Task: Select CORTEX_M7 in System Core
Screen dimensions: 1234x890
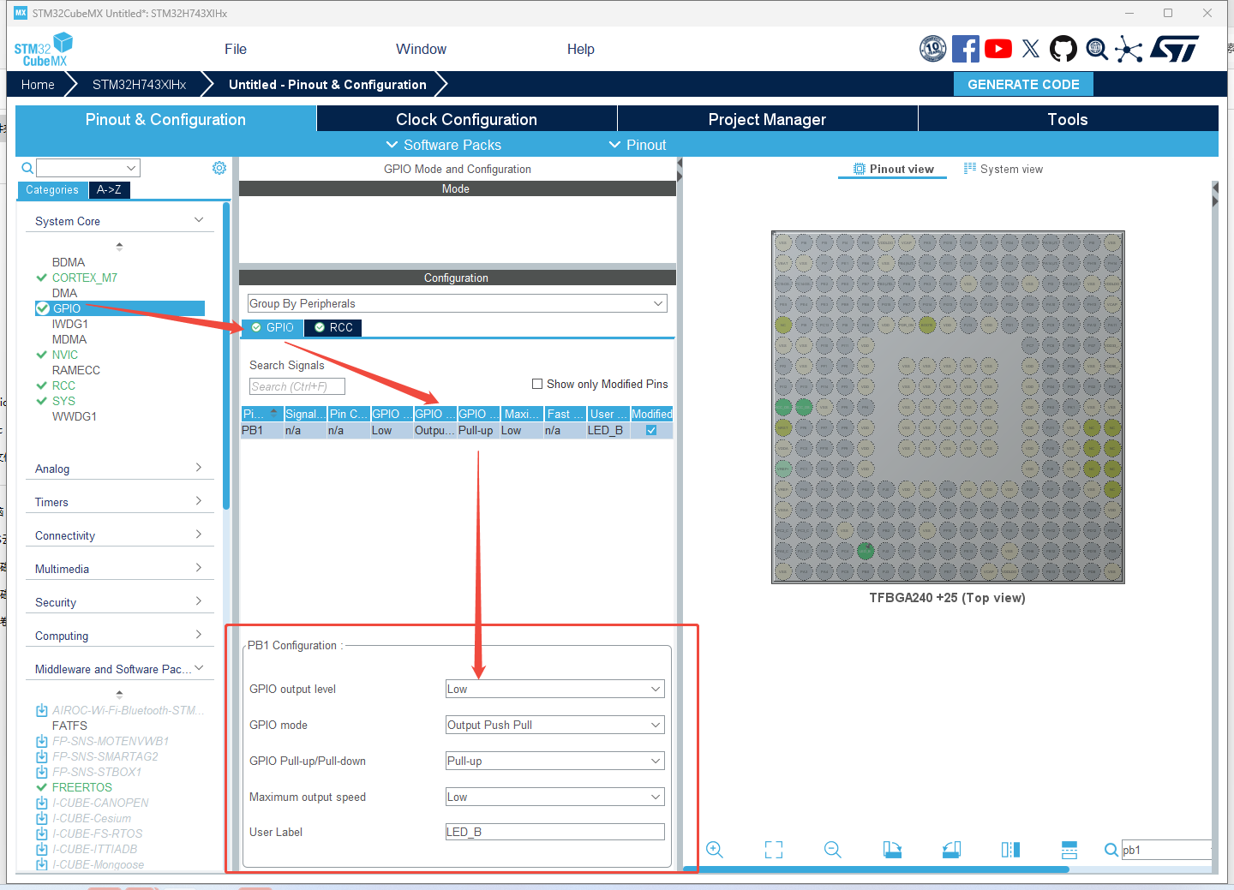Action: point(85,278)
